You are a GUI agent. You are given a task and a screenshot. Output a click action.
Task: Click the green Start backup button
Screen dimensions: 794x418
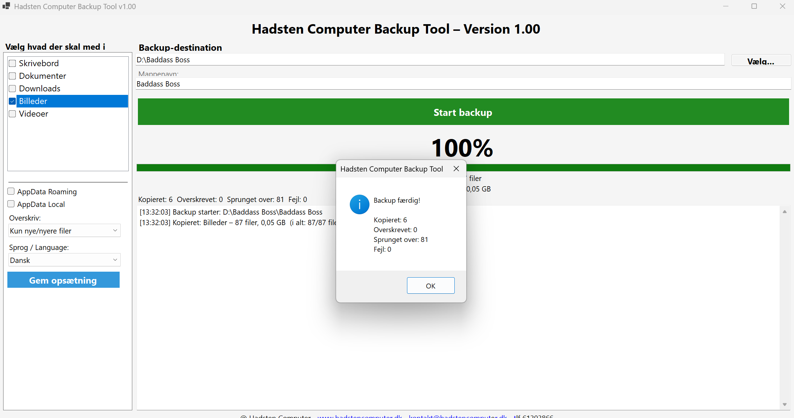[x=463, y=112]
